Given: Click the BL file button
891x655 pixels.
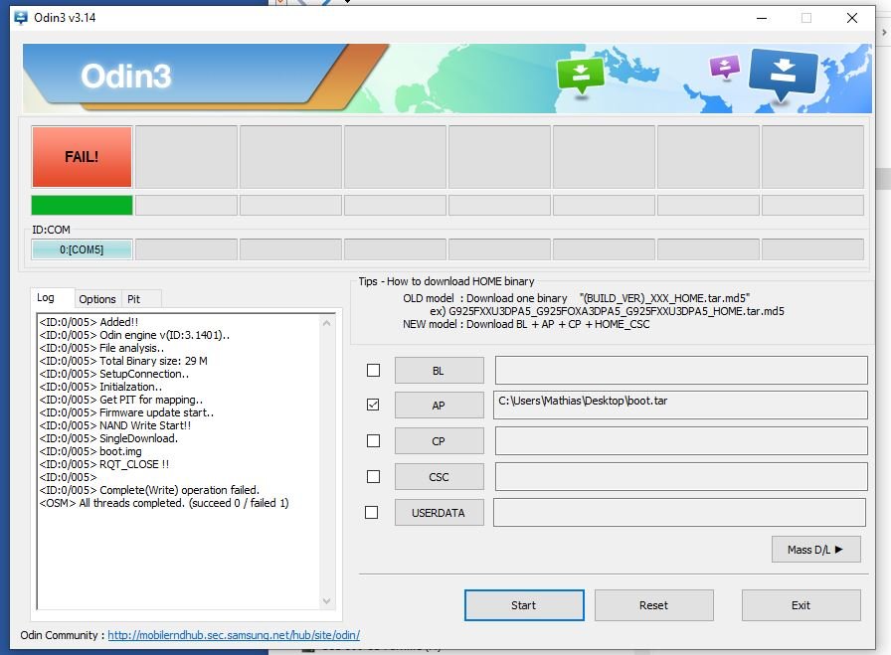Looking at the screenshot, I should pyautogui.click(x=440, y=371).
